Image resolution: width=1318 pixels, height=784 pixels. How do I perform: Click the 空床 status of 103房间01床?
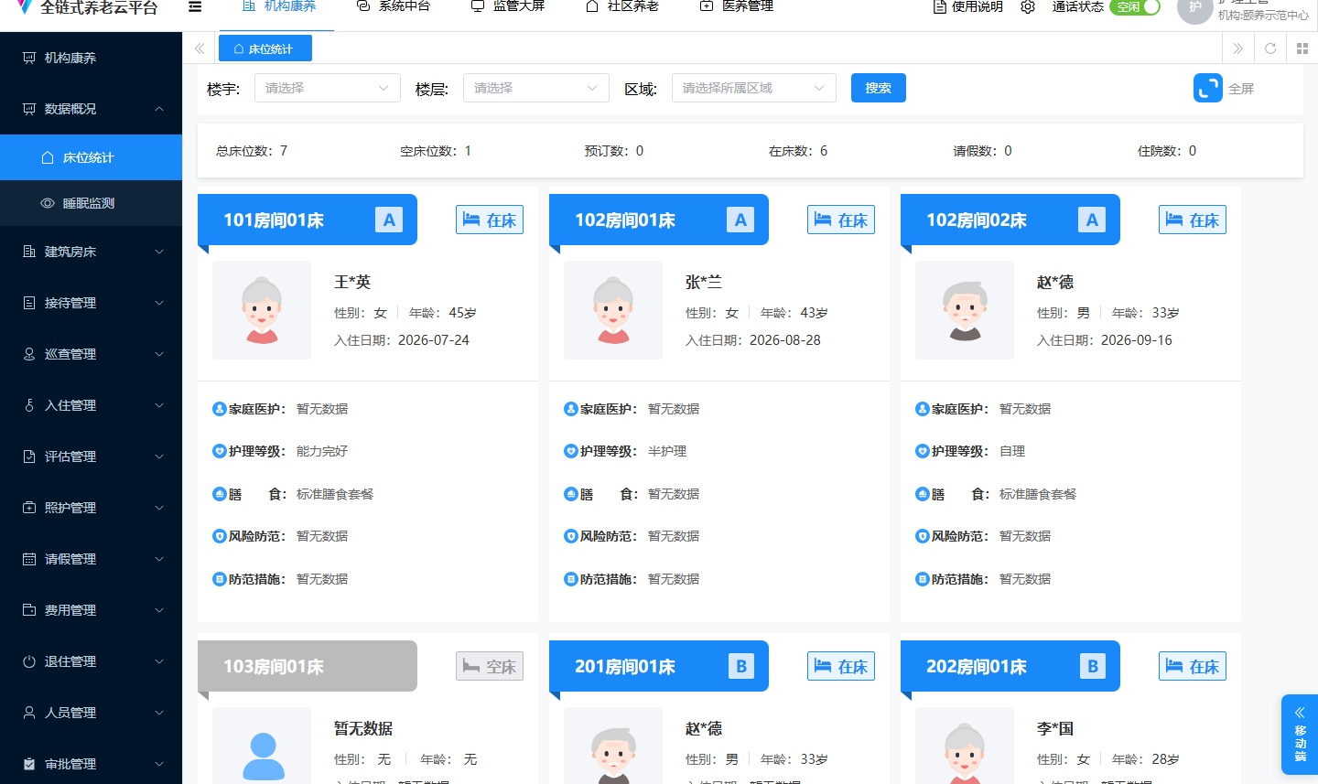pyautogui.click(x=490, y=666)
